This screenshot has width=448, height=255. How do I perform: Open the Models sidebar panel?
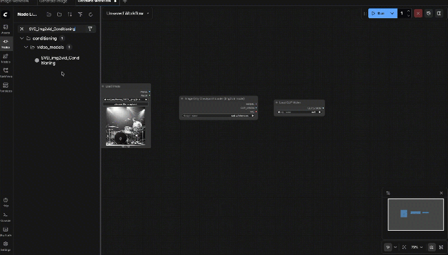coord(5,57)
